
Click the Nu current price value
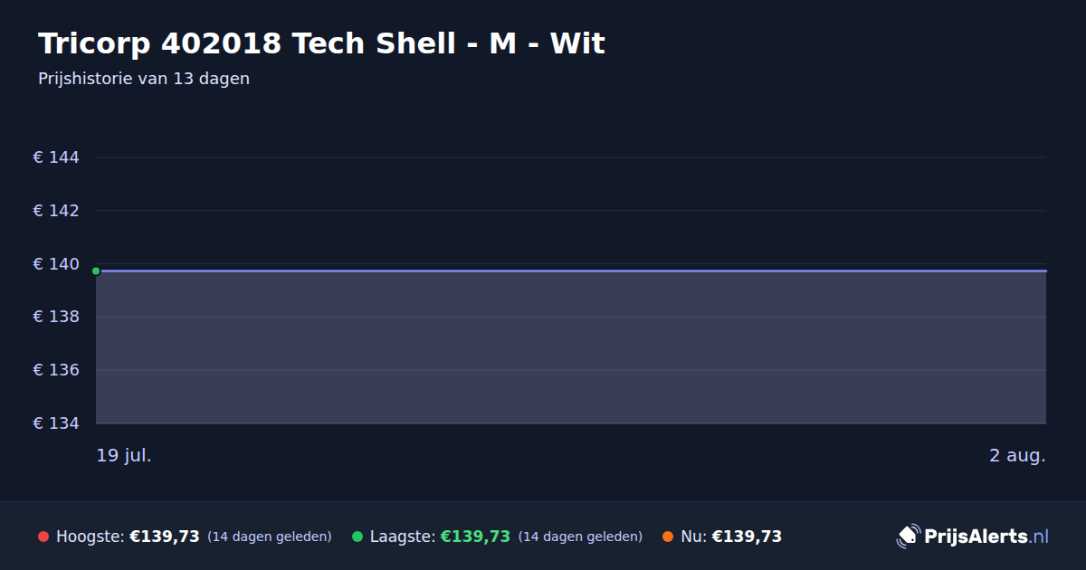[747, 537]
